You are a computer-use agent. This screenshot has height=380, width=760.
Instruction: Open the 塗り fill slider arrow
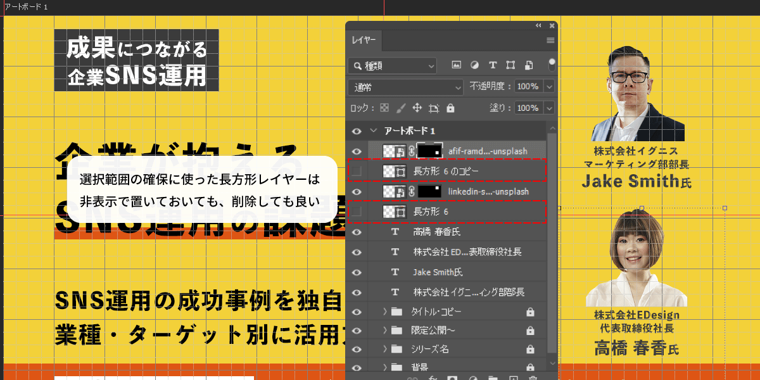tap(549, 108)
